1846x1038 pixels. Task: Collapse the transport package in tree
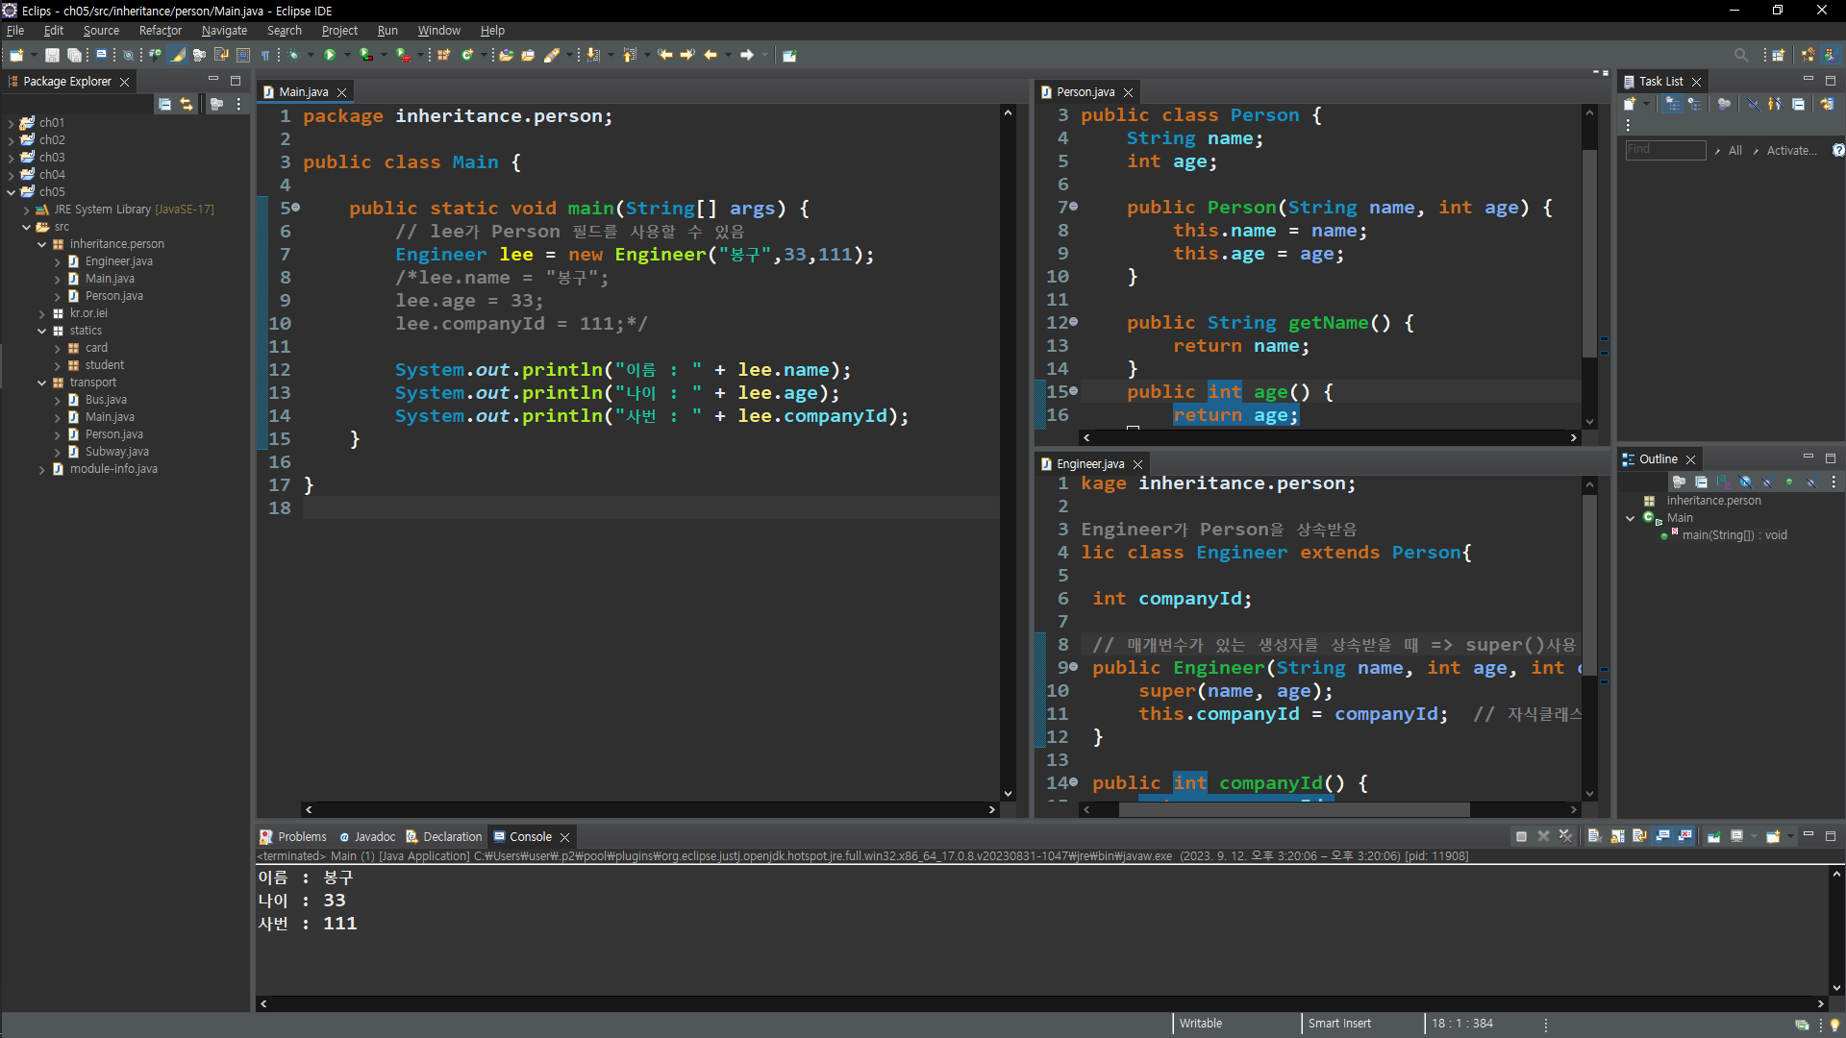tap(42, 383)
